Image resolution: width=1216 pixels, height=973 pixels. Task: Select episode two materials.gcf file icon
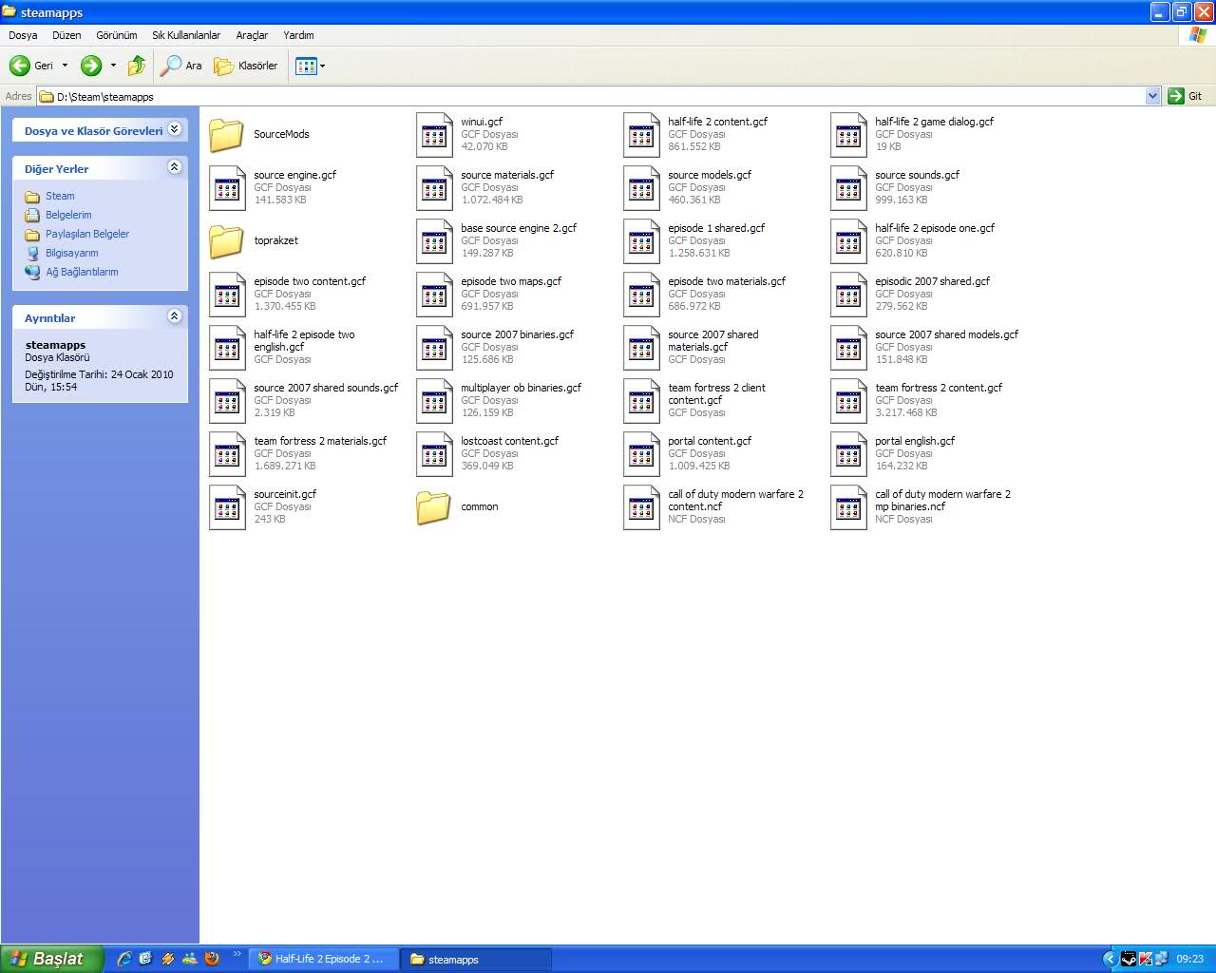coord(641,295)
